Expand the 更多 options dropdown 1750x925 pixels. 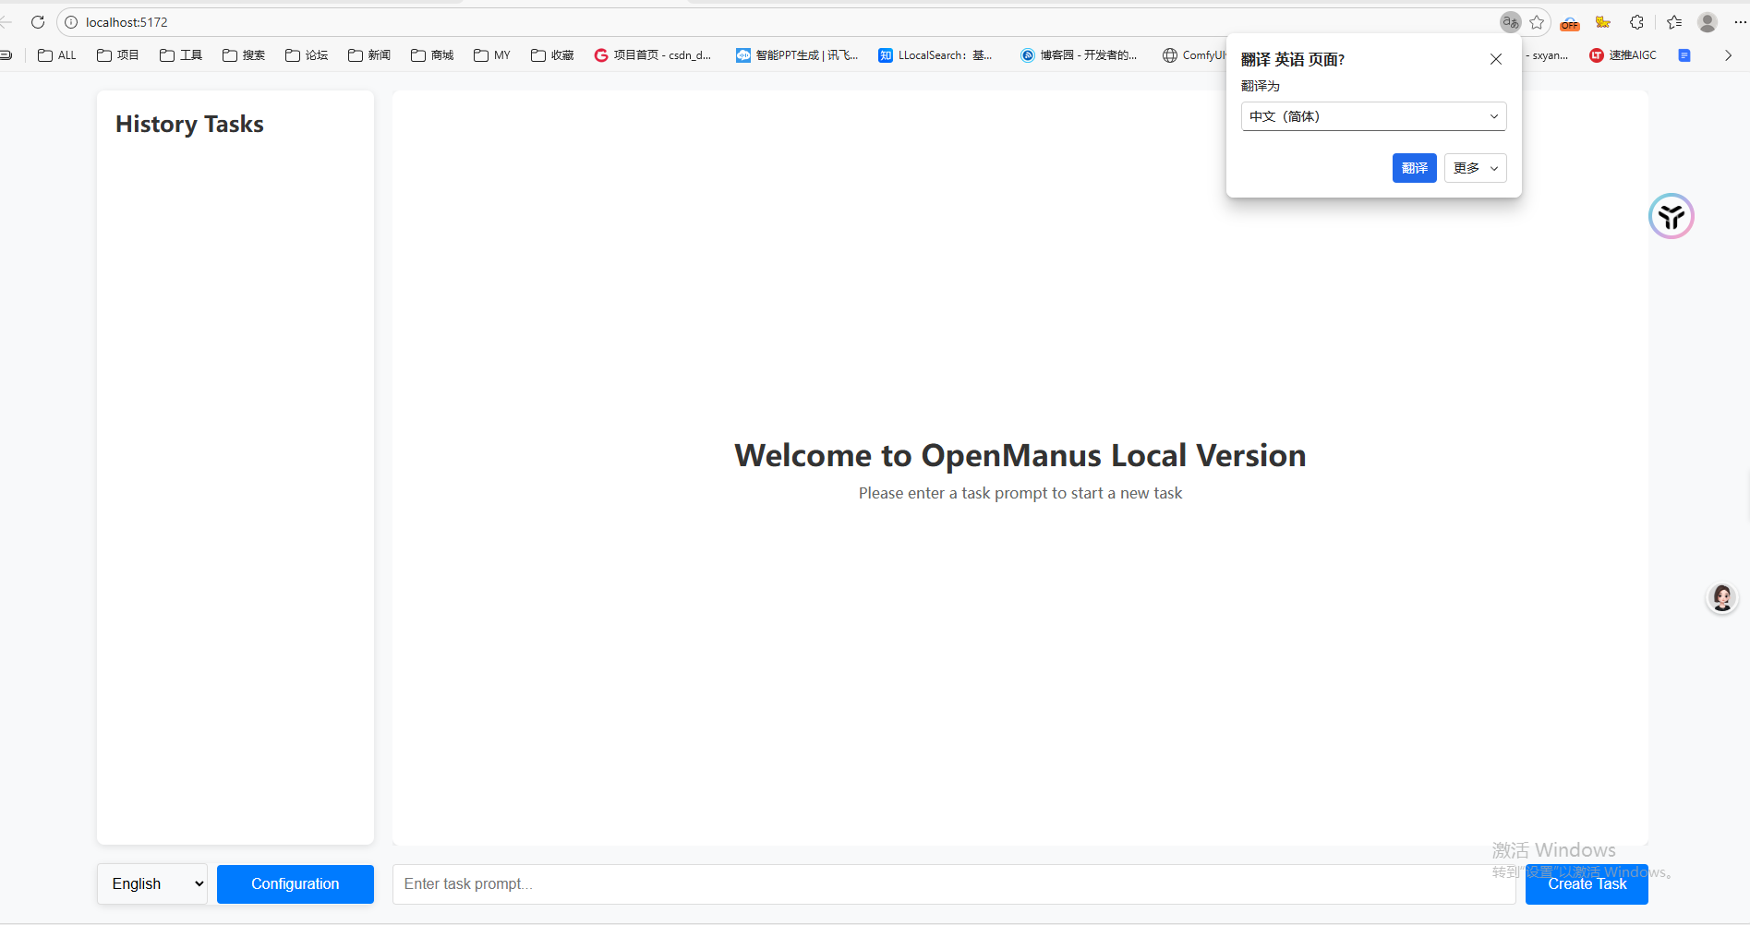point(1476,168)
